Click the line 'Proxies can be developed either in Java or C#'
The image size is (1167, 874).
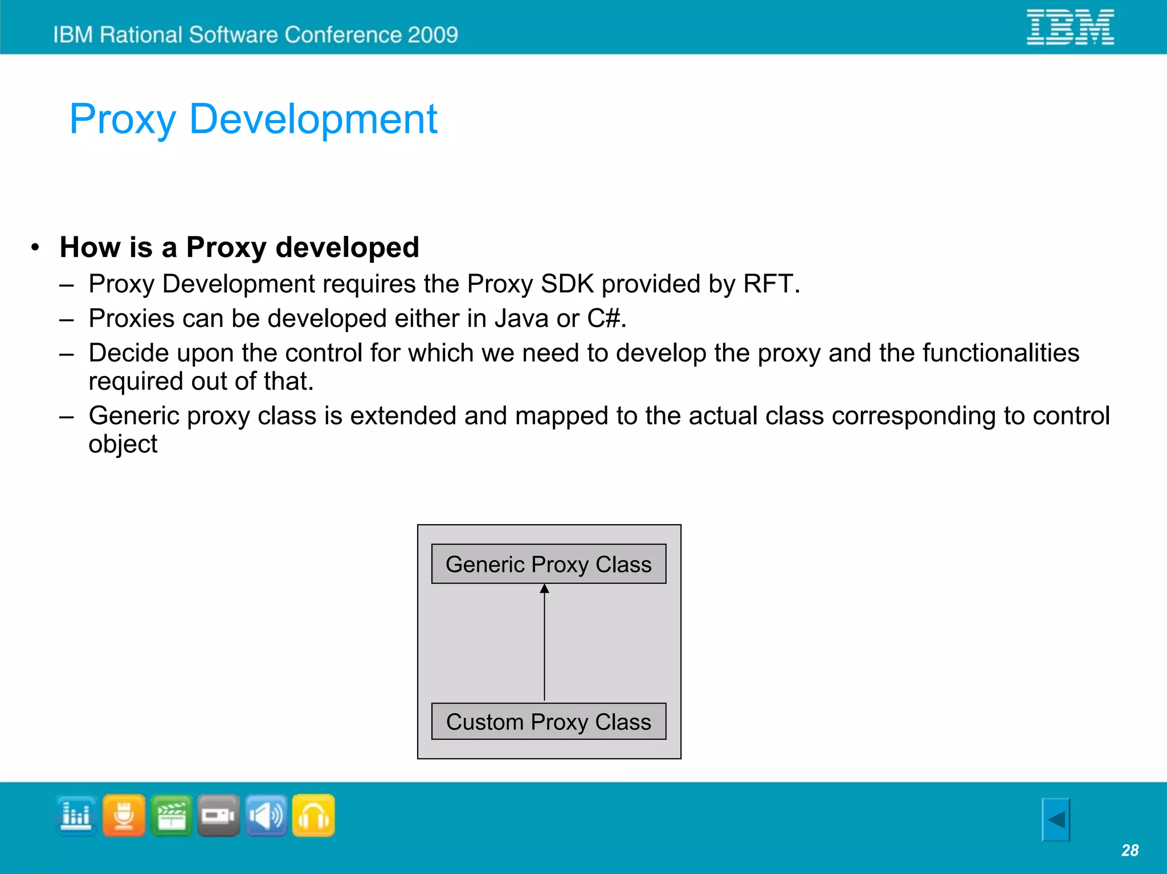[x=358, y=318]
